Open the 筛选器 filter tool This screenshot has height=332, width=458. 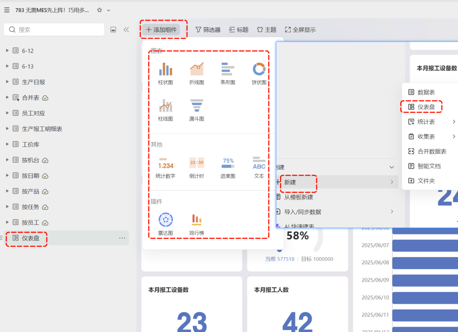coord(208,30)
